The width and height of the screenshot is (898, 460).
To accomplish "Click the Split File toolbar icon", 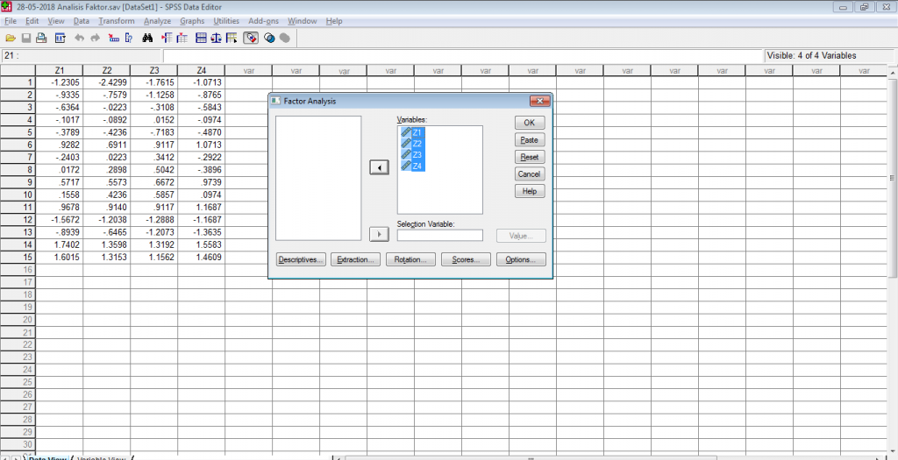I will [x=200, y=39].
